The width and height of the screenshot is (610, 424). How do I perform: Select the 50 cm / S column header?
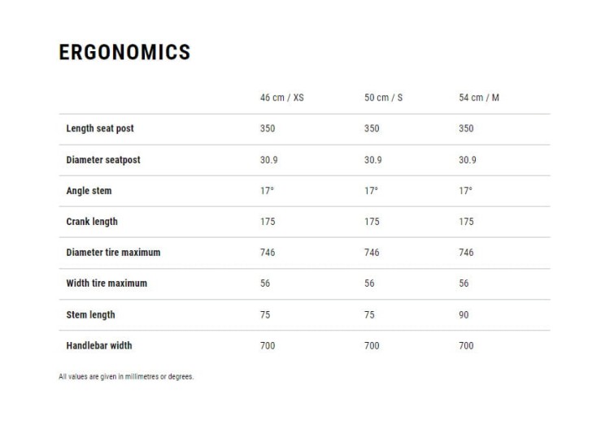383,97
